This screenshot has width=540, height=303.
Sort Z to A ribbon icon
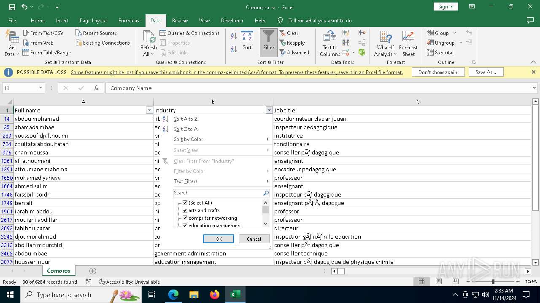(234, 49)
